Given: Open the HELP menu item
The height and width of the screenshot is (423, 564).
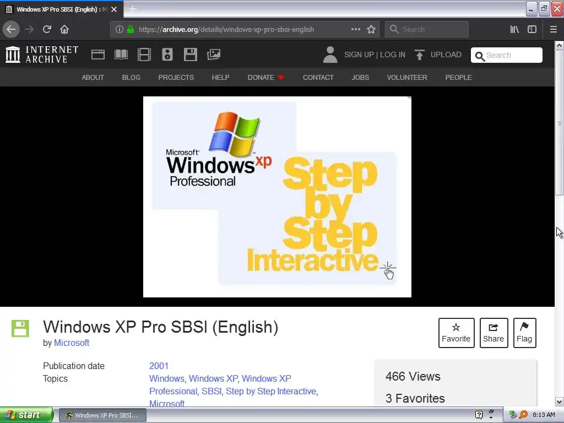Looking at the screenshot, I should click(x=220, y=77).
